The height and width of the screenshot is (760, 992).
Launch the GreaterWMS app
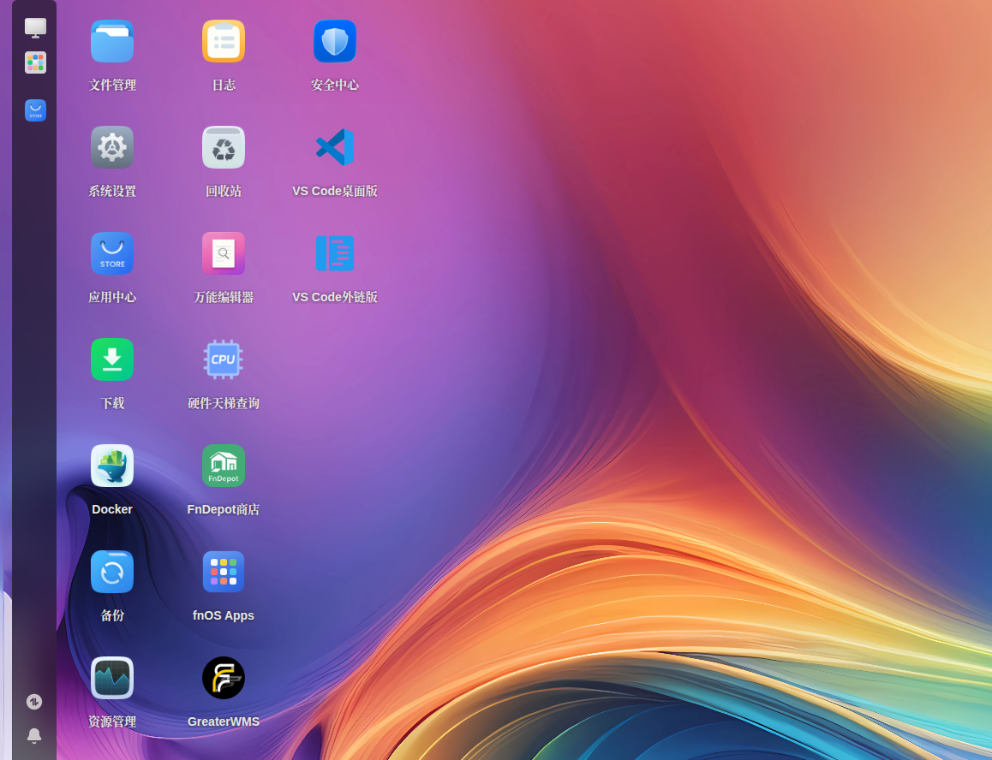click(224, 679)
